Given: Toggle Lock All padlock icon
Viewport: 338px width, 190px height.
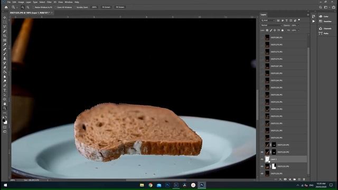Looking at the screenshot, I should tap(283, 31).
